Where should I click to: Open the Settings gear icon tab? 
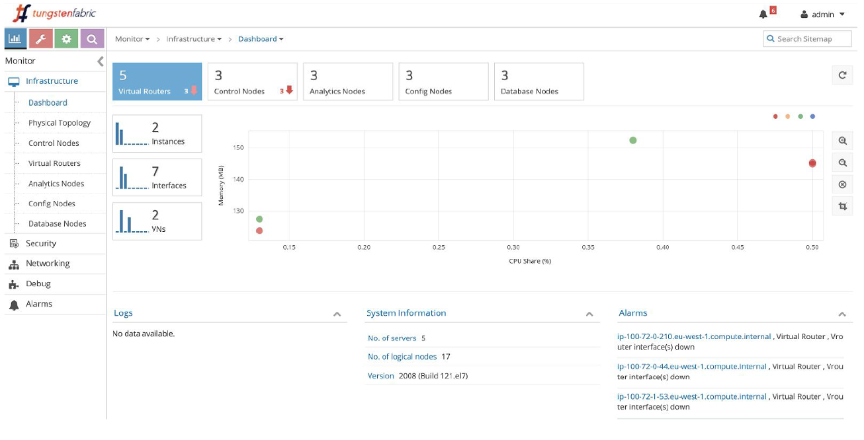(66, 39)
